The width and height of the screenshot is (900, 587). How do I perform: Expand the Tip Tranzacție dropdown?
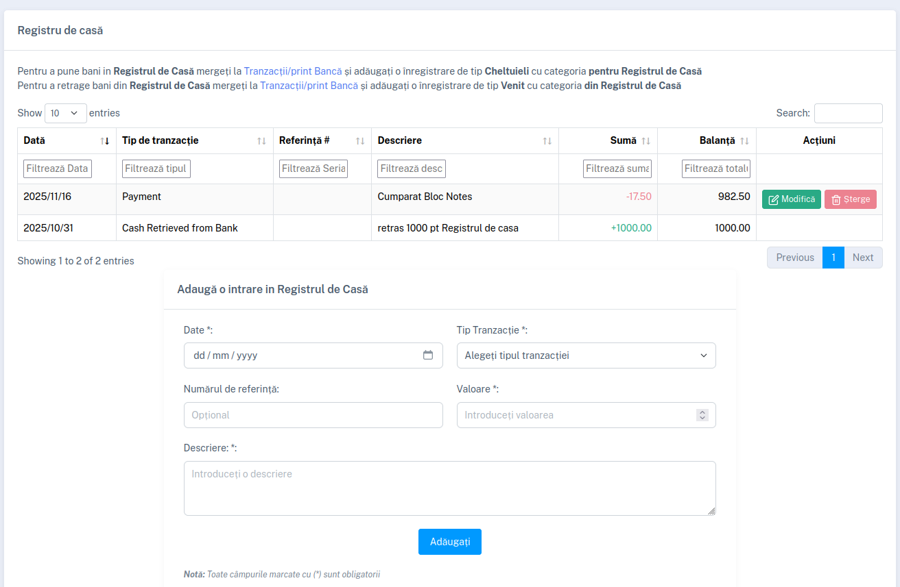(x=586, y=355)
